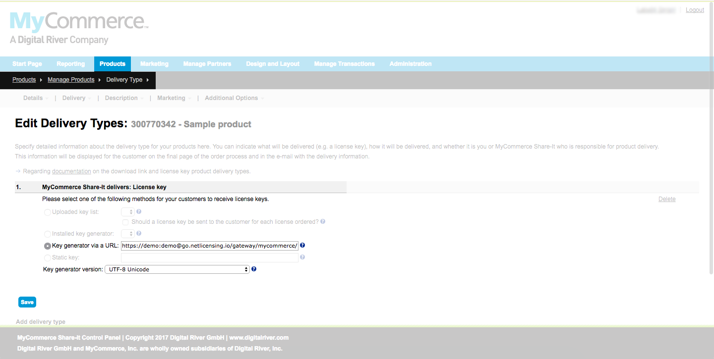
Task: Open Uploaded key list dropdown
Action: click(x=128, y=212)
